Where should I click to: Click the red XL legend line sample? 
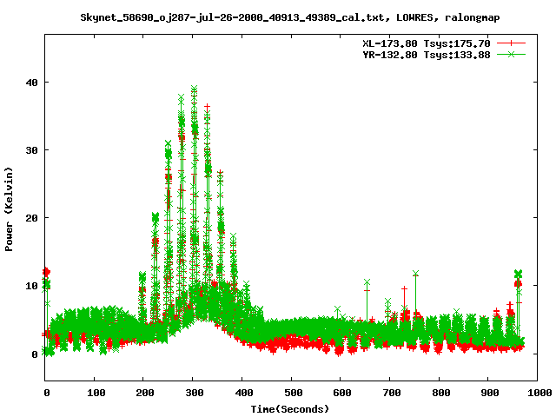point(511,43)
